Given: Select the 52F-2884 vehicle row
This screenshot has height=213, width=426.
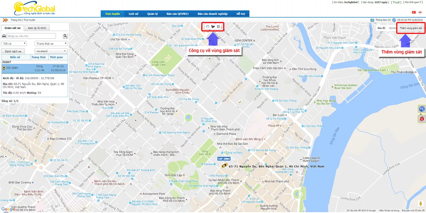Looking at the screenshot, I should click(34, 68).
